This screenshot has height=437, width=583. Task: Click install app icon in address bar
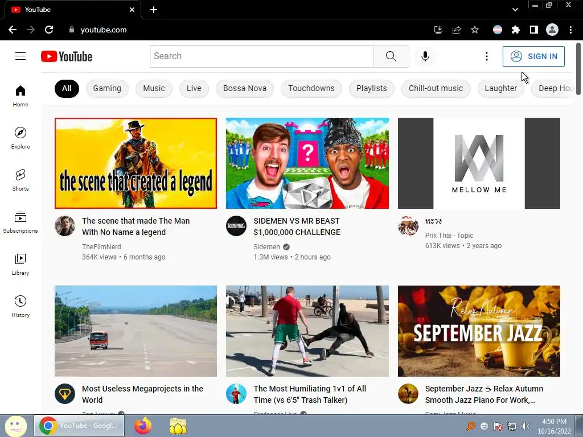pyautogui.click(x=438, y=30)
